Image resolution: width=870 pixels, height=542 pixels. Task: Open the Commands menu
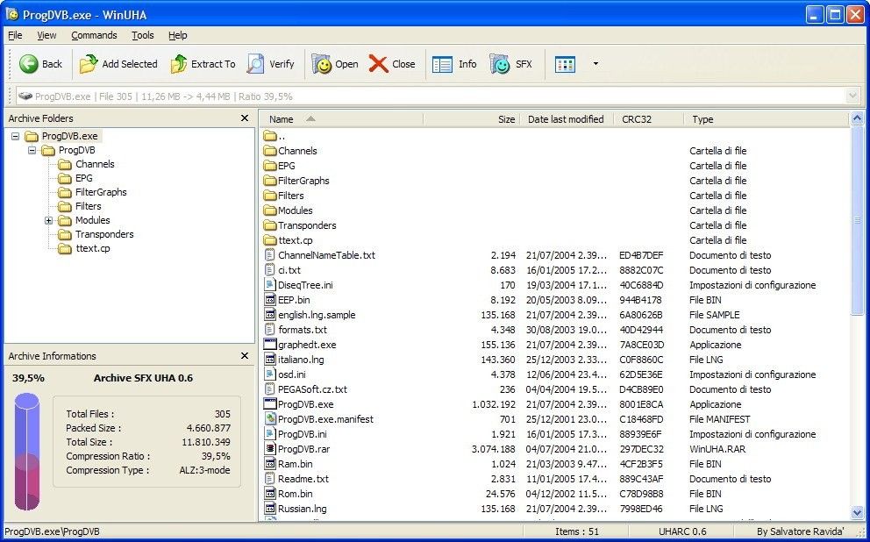(94, 35)
